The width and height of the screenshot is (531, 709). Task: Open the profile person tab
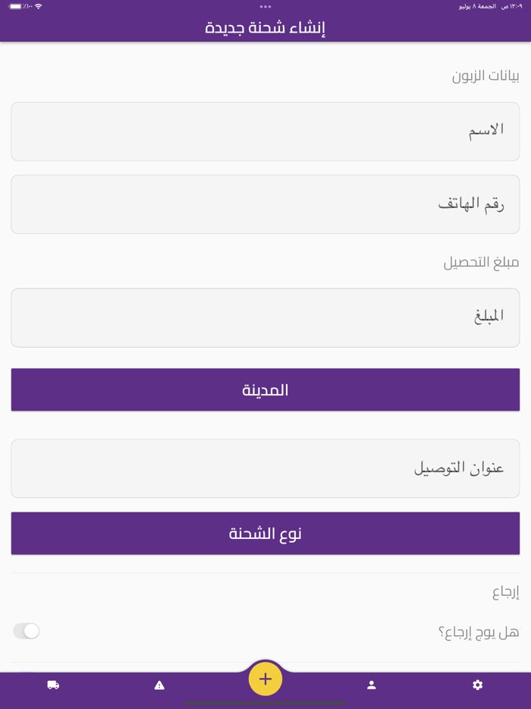click(x=372, y=685)
